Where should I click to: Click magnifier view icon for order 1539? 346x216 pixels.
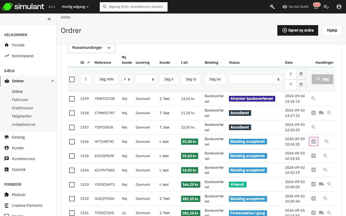tap(313, 99)
